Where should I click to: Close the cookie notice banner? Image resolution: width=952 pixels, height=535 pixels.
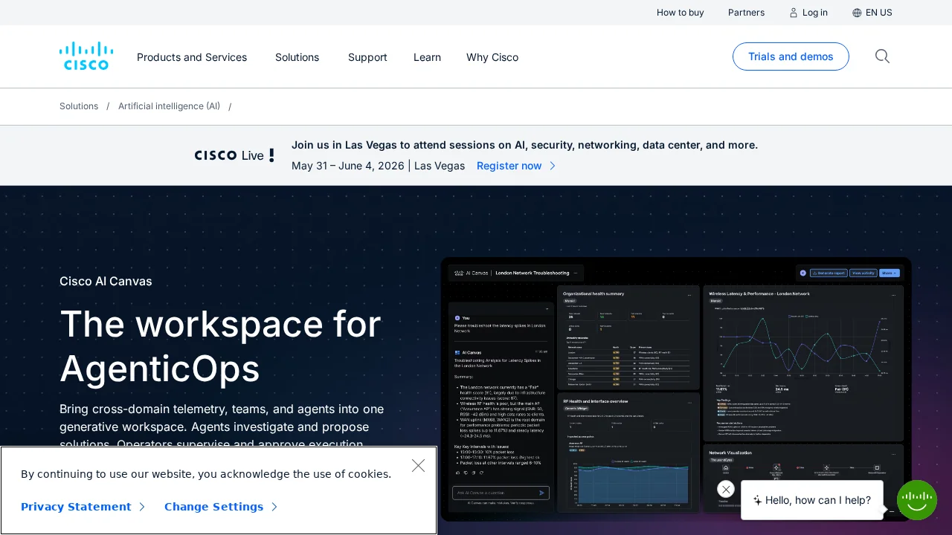[418, 466]
